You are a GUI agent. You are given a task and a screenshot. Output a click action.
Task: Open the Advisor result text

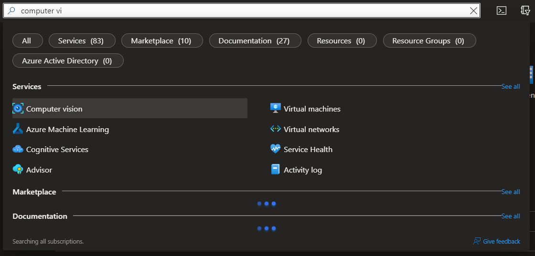[39, 170]
